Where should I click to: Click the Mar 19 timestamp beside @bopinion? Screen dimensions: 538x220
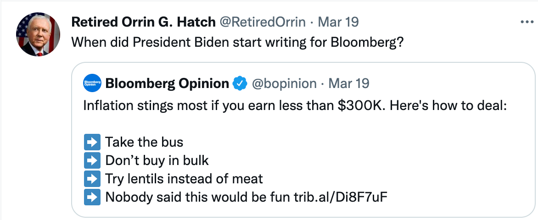coord(349,83)
